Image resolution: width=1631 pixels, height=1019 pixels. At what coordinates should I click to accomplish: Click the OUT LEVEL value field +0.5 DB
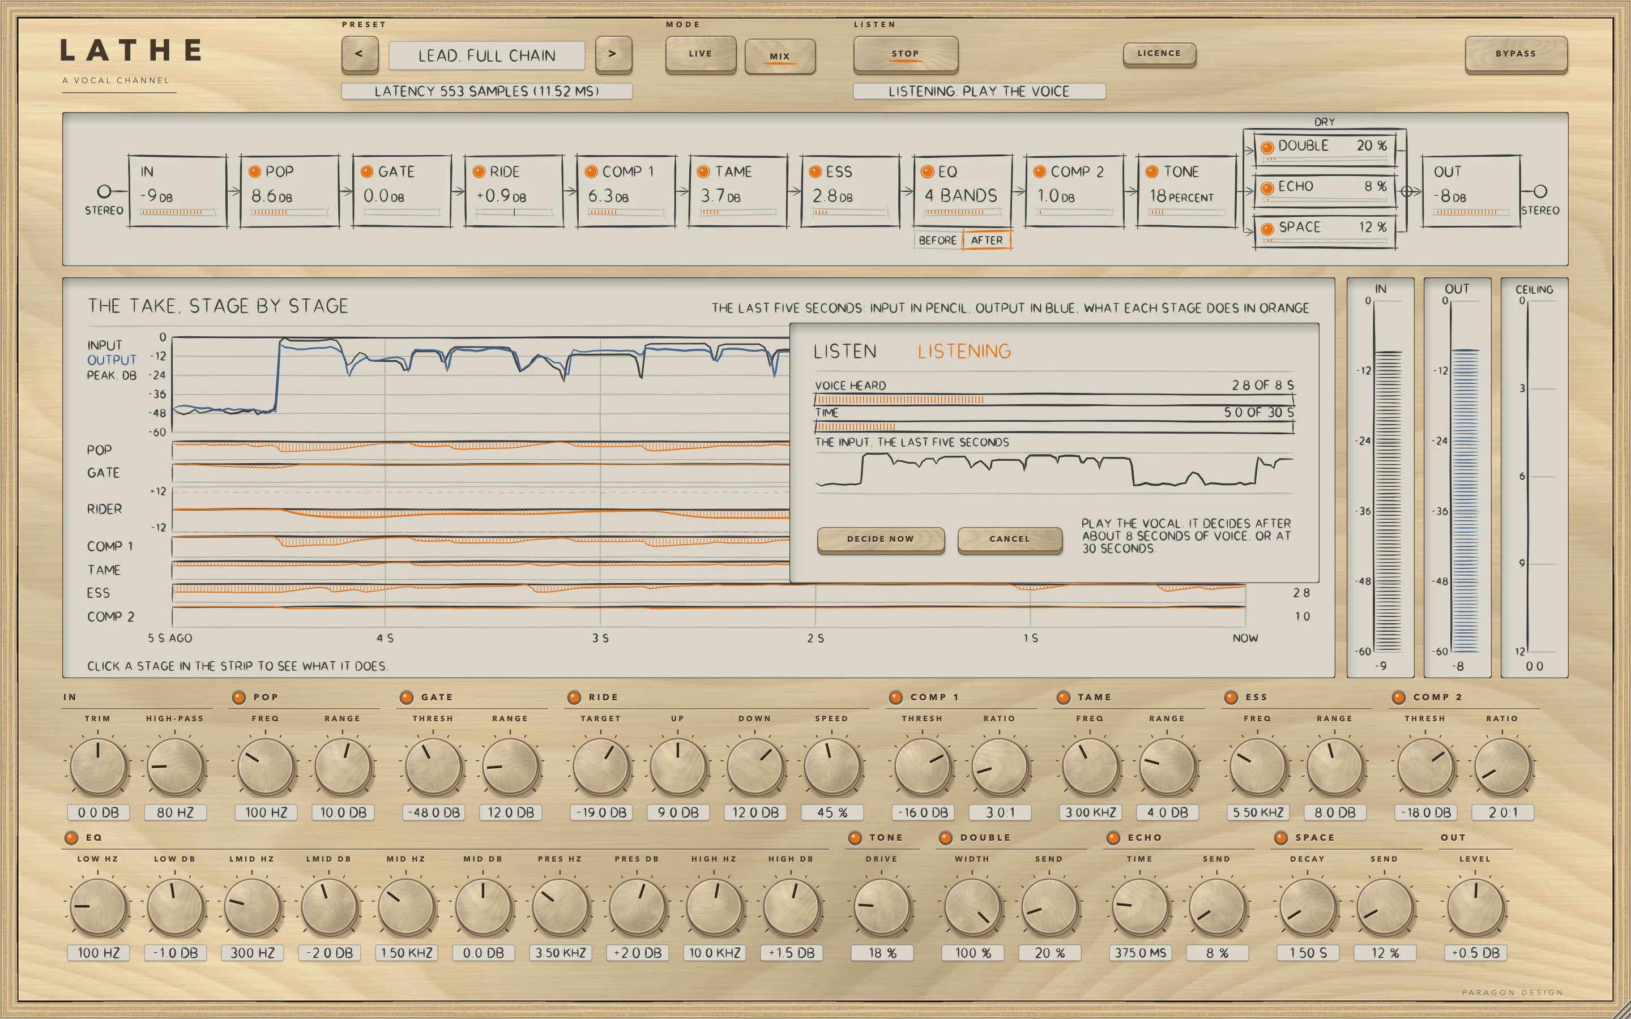(x=1476, y=953)
